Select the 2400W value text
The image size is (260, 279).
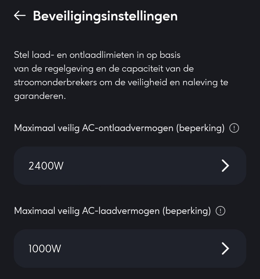click(46, 166)
